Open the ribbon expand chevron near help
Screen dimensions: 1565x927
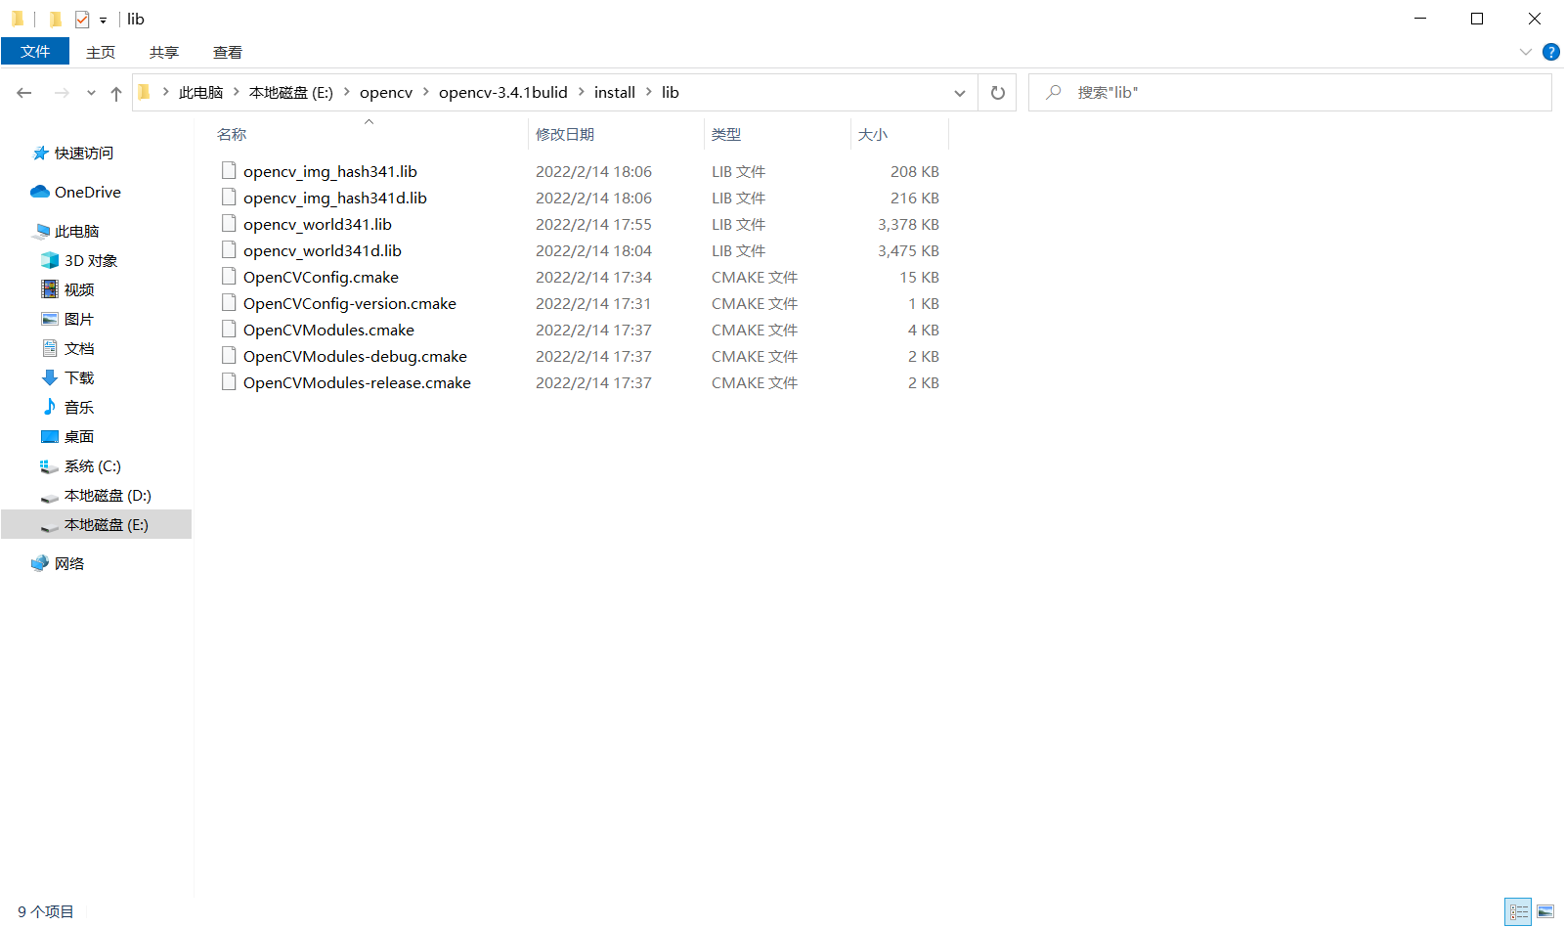point(1526,52)
